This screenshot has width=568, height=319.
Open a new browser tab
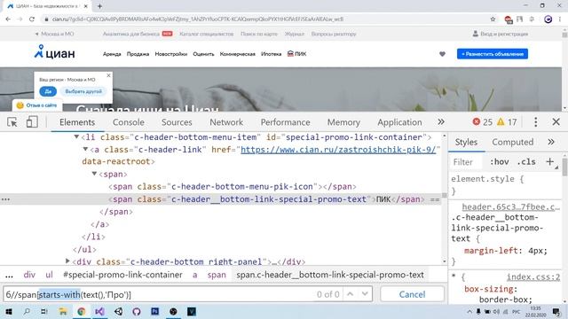click(99, 6)
